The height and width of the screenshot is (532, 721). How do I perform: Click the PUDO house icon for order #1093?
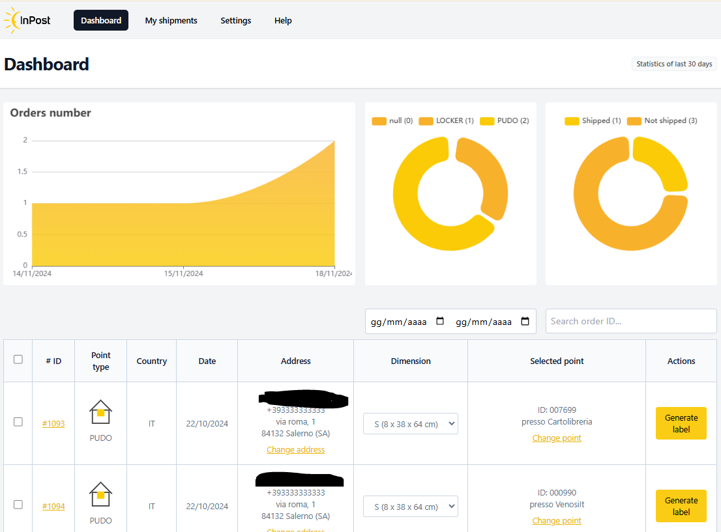pos(100,412)
